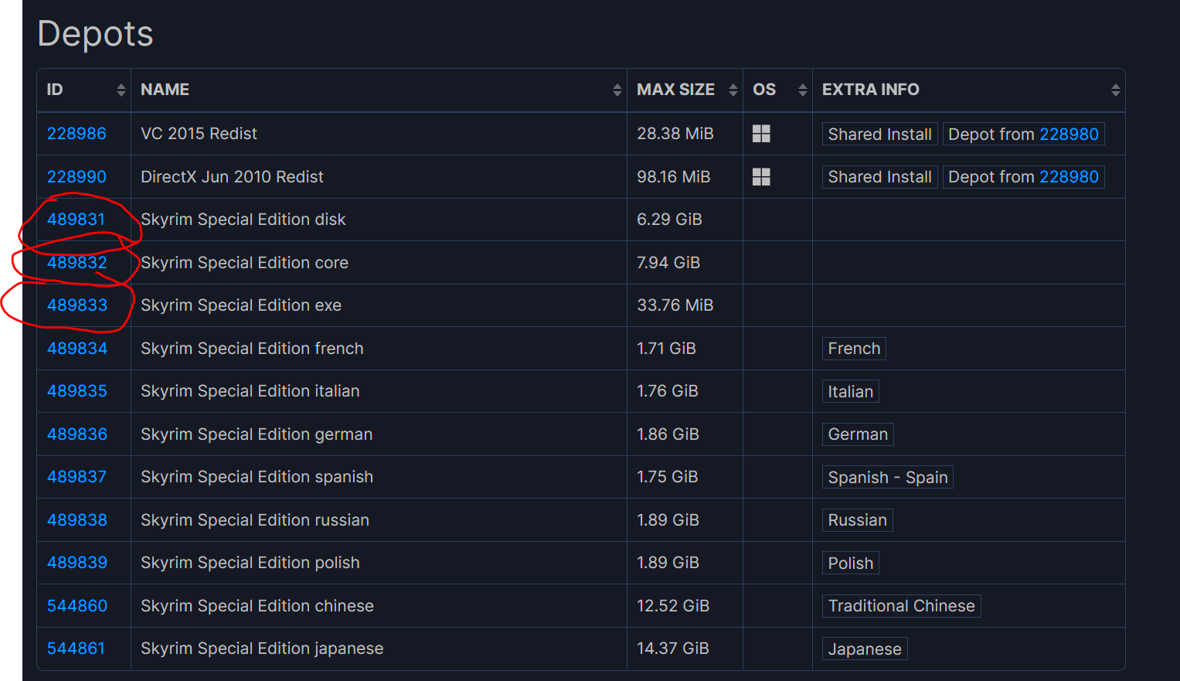Open circled depot 489831 link
1180x681 pixels.
pos(76,220)
